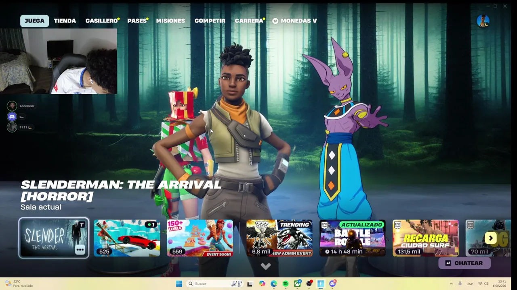Click the V-Bucks coin icon
This screenshot has width=517, height=290.
coord(275,21)
